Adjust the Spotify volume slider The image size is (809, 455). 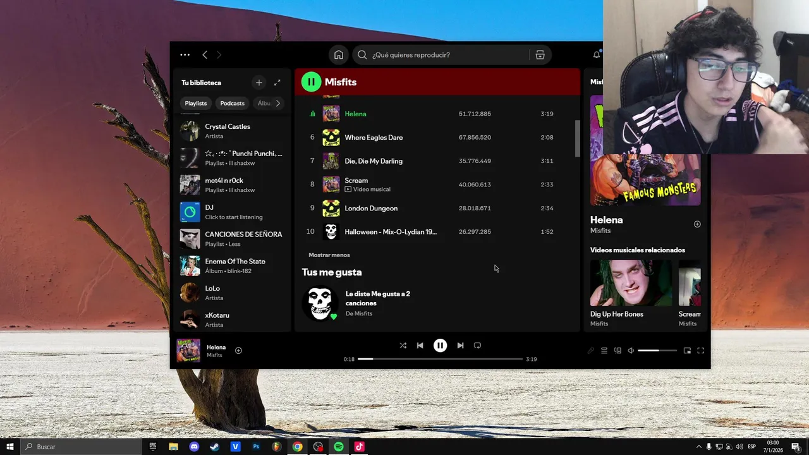657,351
